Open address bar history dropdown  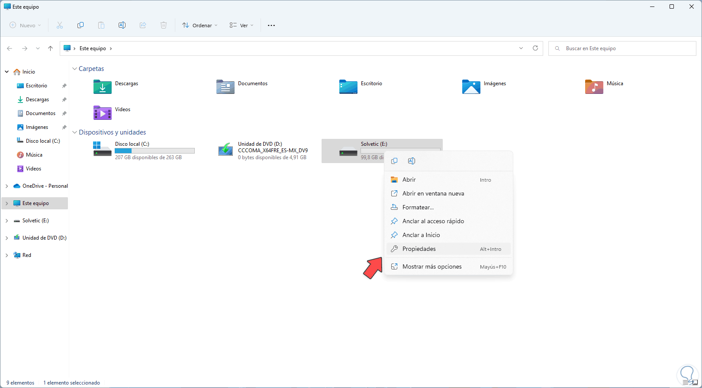tap(521, 48)
